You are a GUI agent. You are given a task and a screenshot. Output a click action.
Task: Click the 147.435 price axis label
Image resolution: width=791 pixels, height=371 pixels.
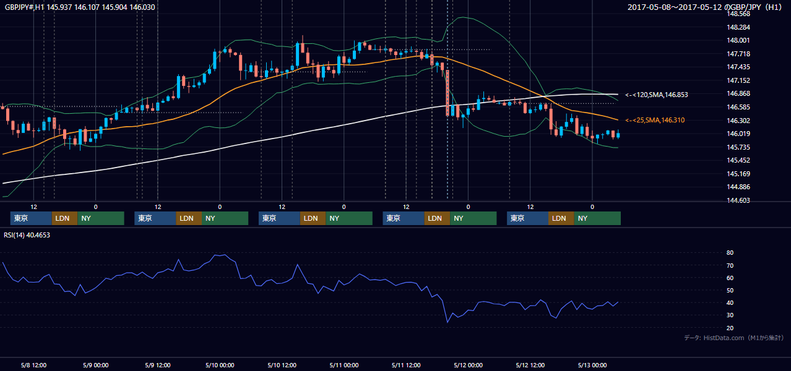[738, 67]
